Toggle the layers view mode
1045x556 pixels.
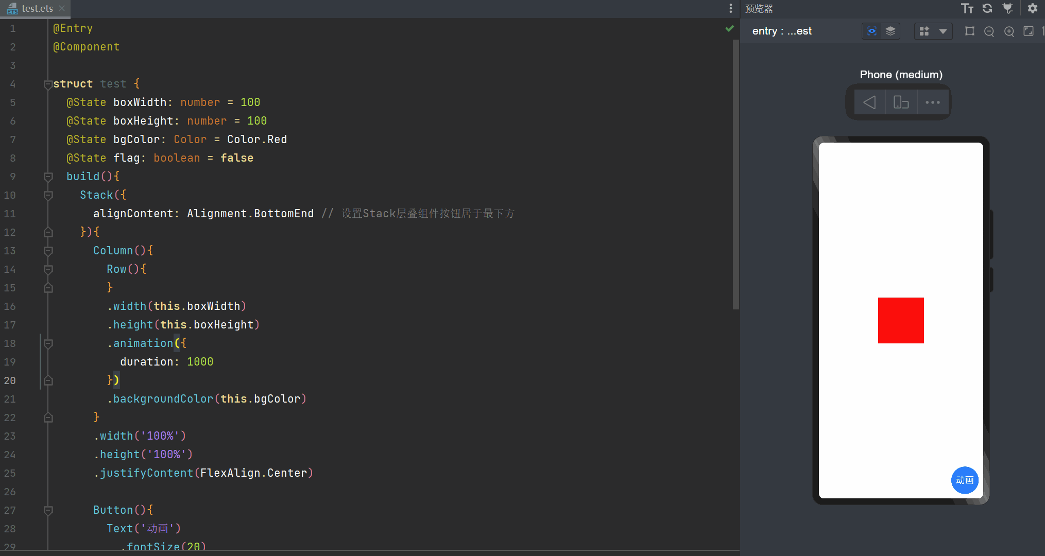[x=890, y=31]
